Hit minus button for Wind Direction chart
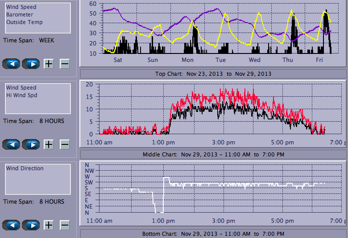The height and width of the screenshot is (238, 348). click(x=65, y=225)
